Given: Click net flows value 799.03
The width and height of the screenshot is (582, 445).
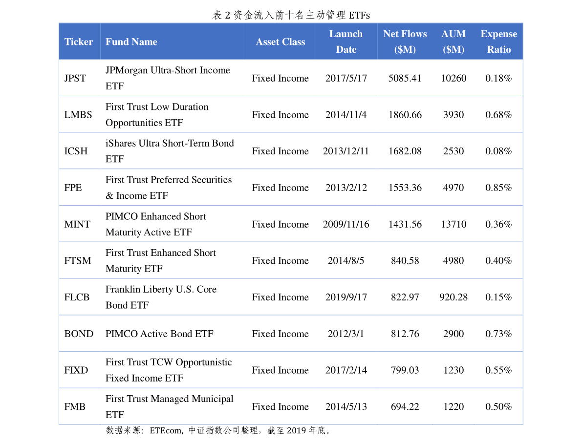Looking at the screenshot, I should (x=405, y=370).
